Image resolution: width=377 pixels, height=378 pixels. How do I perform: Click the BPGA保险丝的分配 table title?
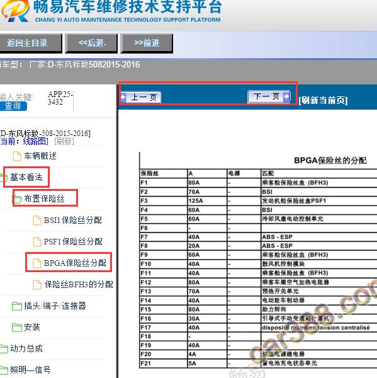pyautogui.click(x=330, y=160)
